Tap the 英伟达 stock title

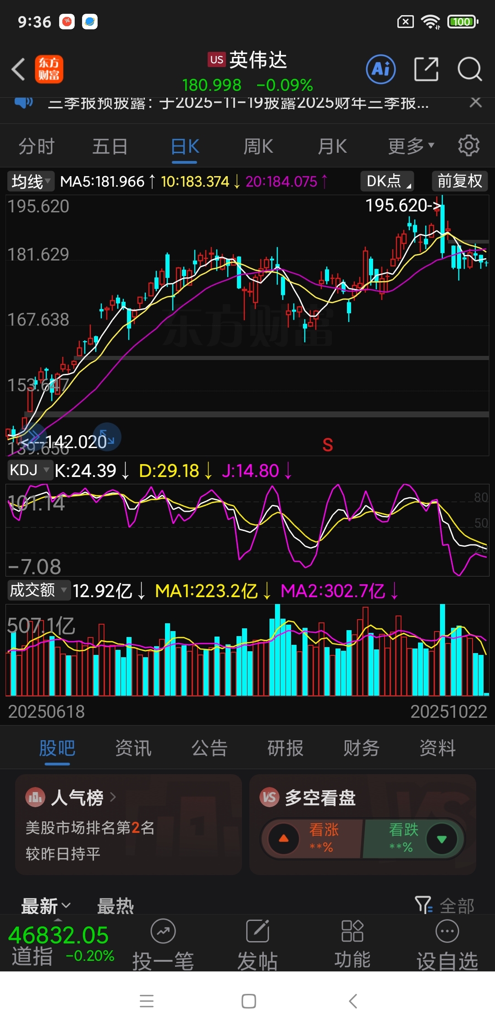(x=258, y=60)
